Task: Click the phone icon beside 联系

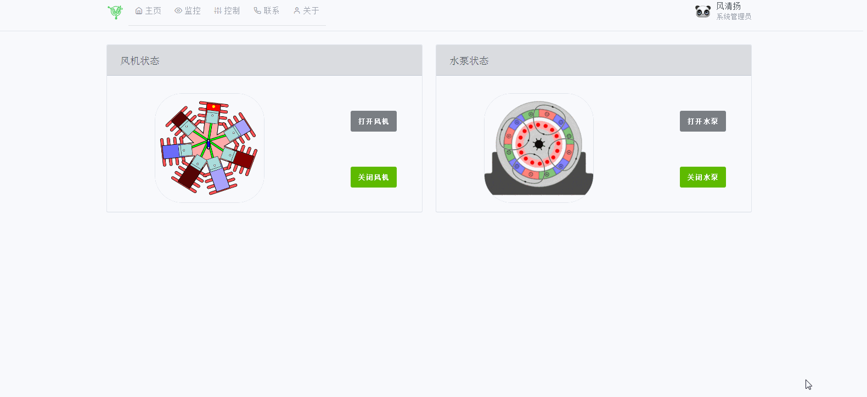Action: [257, 10]
